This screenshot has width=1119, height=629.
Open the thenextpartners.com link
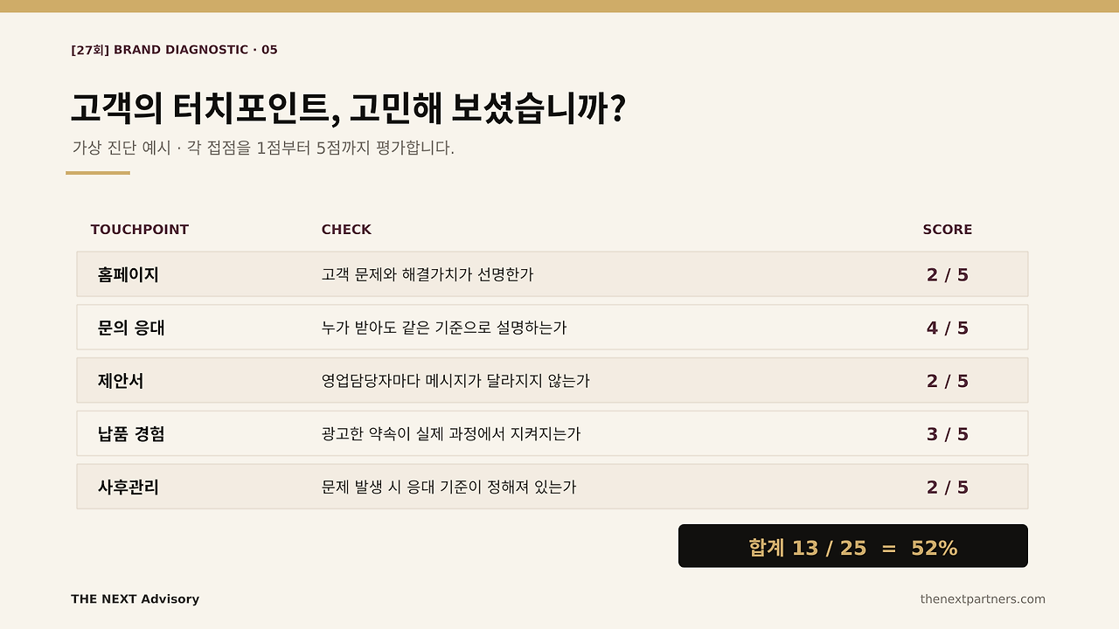pyautogui.click(x=983, y=599)
